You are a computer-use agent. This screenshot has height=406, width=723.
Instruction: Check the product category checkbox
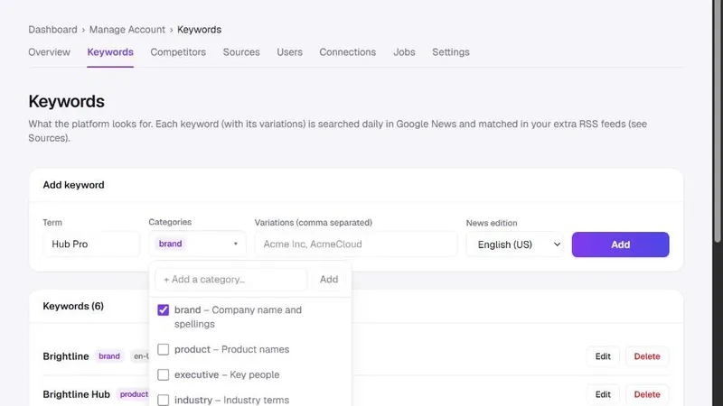tap(164, 349)
